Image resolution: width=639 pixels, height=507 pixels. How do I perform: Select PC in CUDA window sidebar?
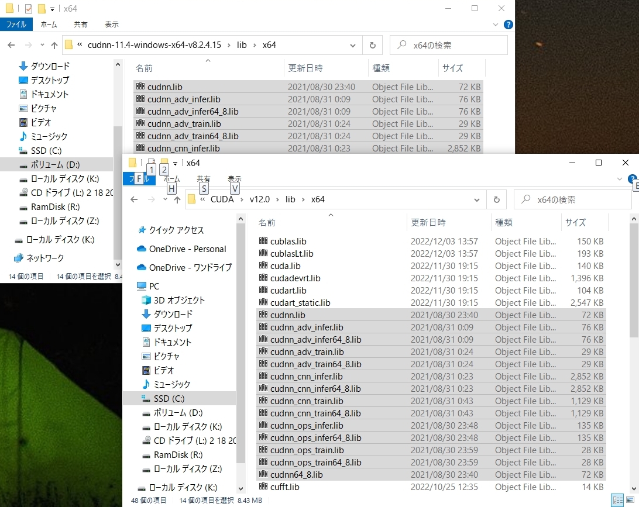154,287
